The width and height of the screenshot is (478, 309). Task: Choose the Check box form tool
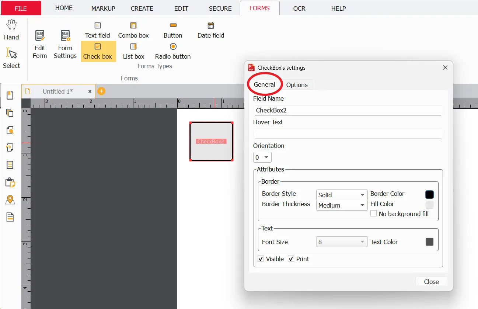click(98, 51)
